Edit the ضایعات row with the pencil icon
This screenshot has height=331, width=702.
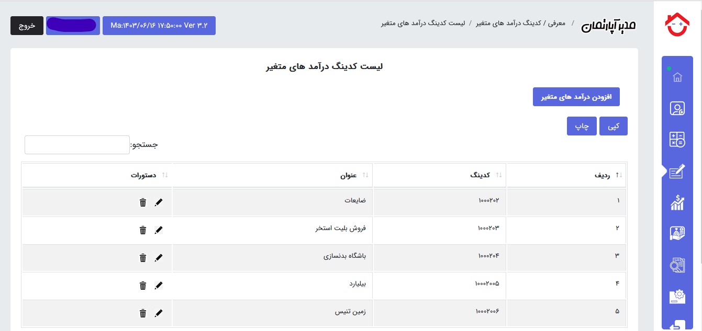pyautogui.click(x=159, y=202)
